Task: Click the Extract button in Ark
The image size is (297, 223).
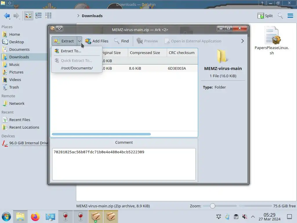Action: [x=64, y=41]
